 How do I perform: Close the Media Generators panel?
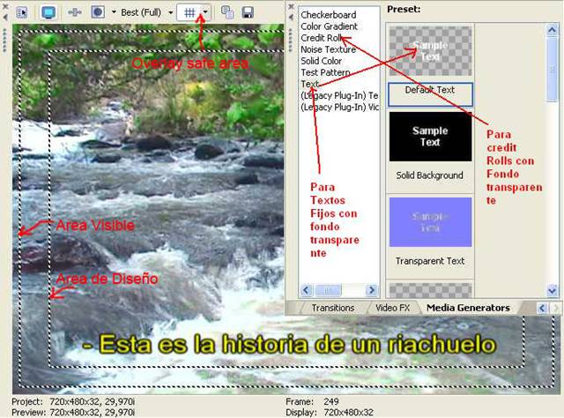pyautogui.click(x=292, y=6)
